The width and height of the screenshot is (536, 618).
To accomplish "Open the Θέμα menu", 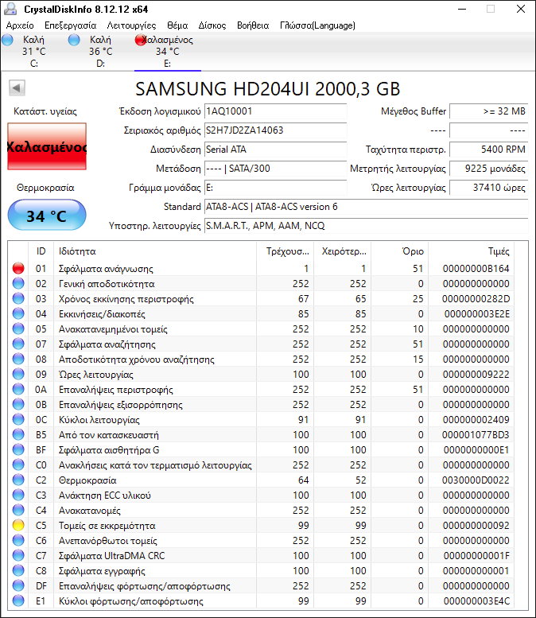I will pyautogui.click(x=177, y=25).
